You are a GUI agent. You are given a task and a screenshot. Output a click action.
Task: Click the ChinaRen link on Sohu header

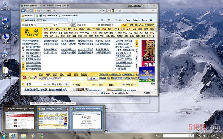pyautogui.click(x=139, y=25)
